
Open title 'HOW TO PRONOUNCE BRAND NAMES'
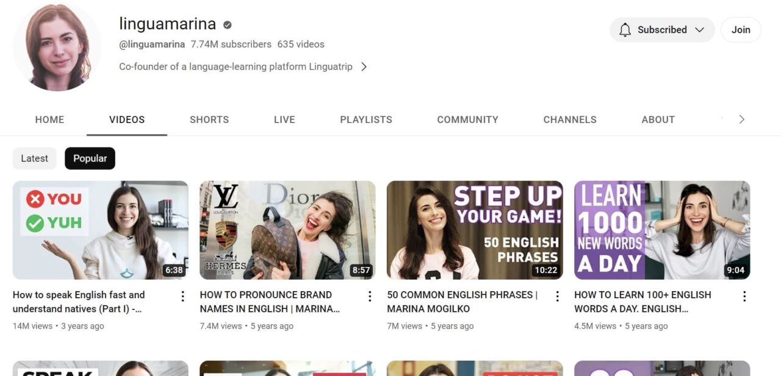click(270, 302)
